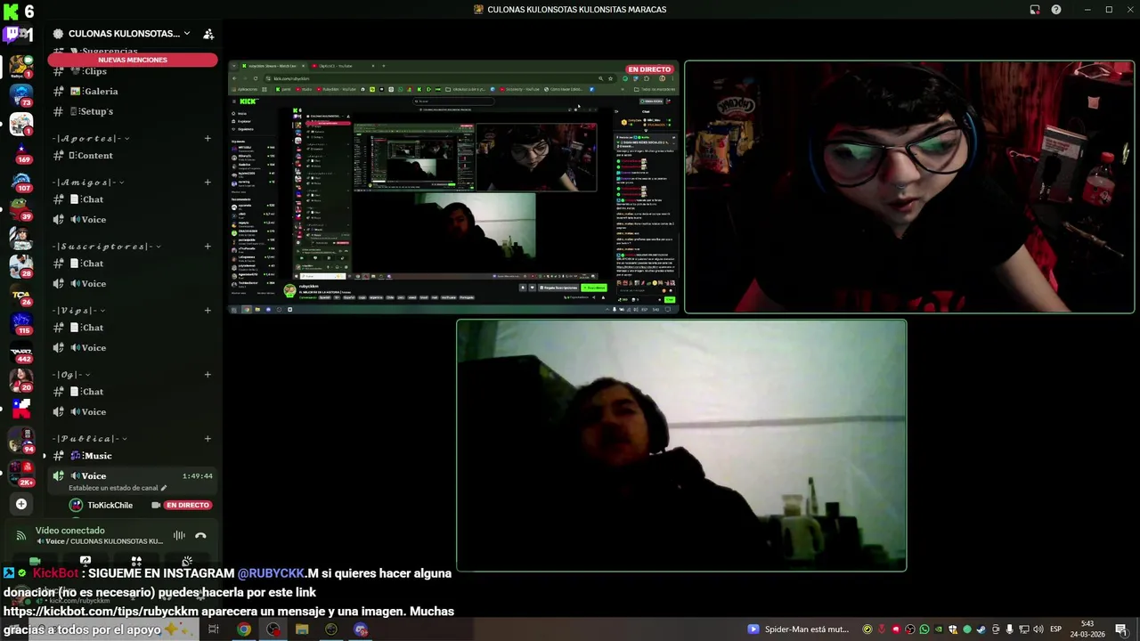Open the Steam tray icon

(981, 629)
